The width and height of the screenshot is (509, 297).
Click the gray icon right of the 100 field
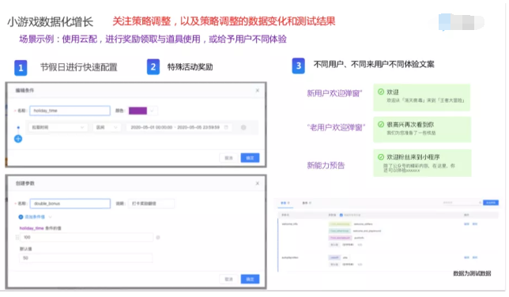point(158,238)
